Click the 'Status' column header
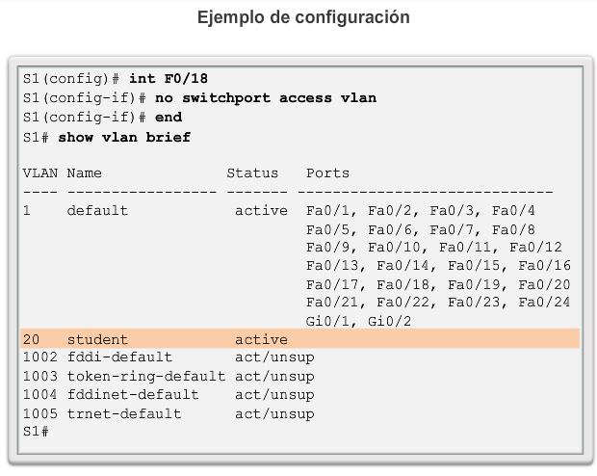The image size is (597, 476). [252, 173]
